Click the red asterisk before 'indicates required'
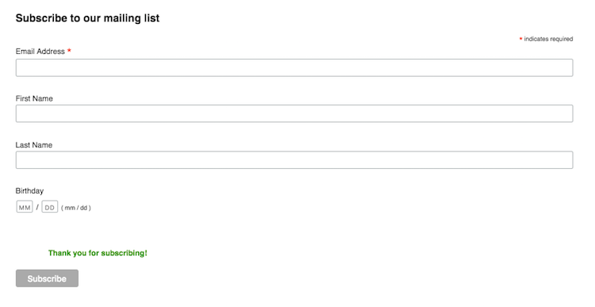 point(520,39)
